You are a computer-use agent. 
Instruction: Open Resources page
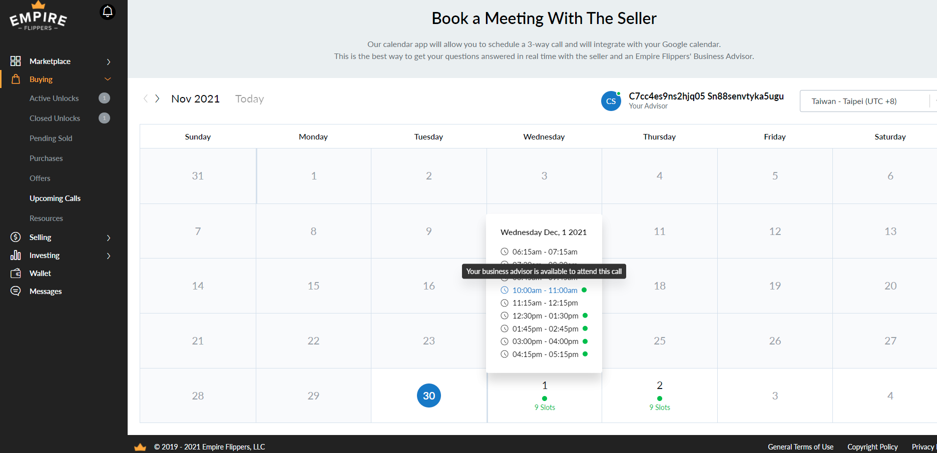point(46,218)
